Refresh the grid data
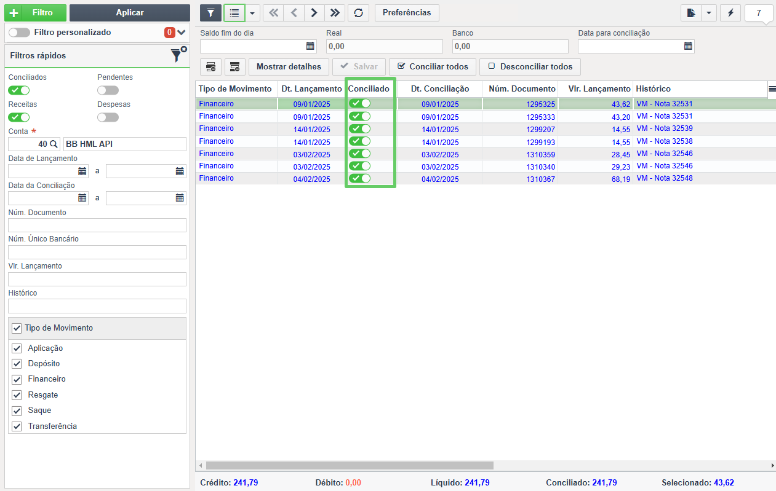The image size is (776, 491). tap(358, 13)
